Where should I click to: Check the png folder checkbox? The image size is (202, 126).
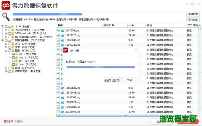(x=13, y=58)
